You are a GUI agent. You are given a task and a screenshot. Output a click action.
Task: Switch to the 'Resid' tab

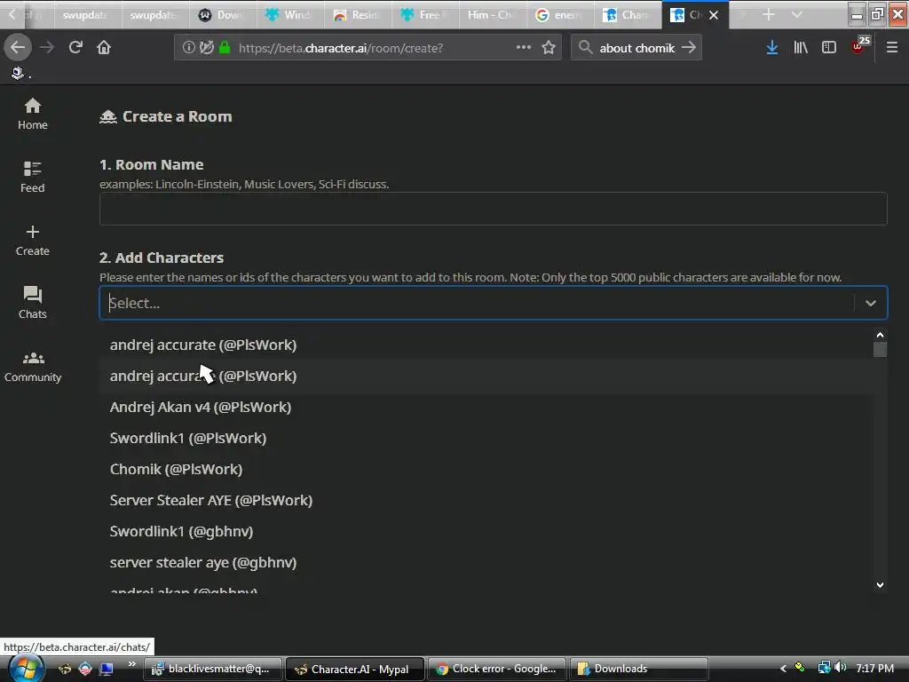pyautogui.click(x=357, y=15)
